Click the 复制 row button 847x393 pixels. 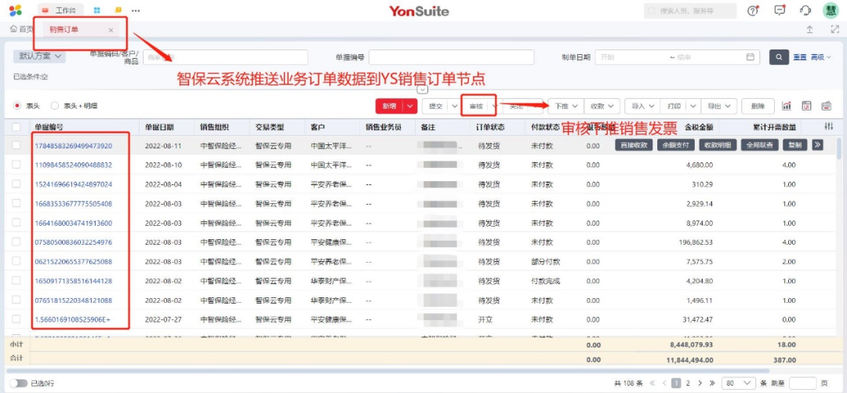tap(795, 145)
